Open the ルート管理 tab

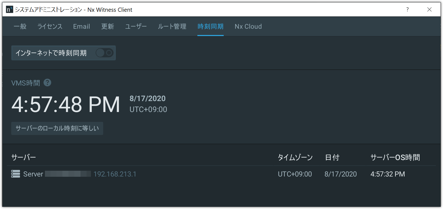172,27
